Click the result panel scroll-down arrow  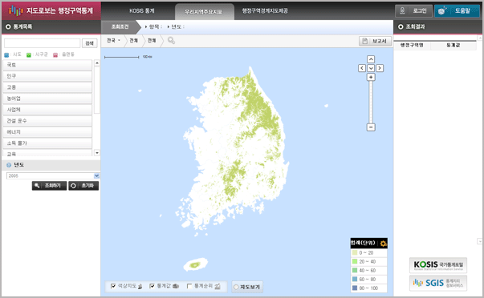[480, 241]
